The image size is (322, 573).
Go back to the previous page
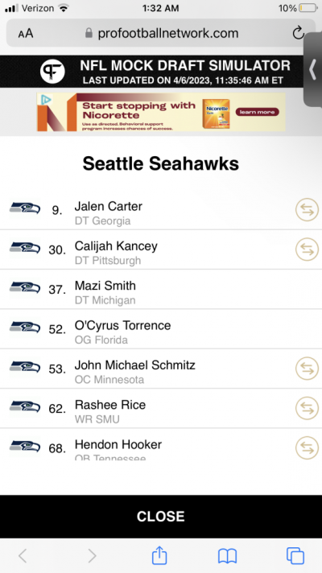(x=23, y=556)
